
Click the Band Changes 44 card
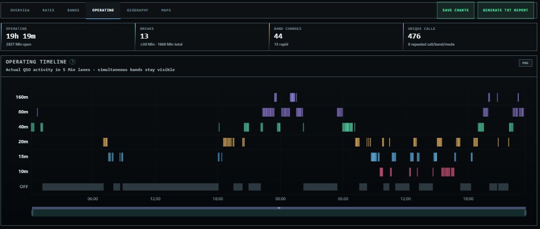[x=336, y=37]
